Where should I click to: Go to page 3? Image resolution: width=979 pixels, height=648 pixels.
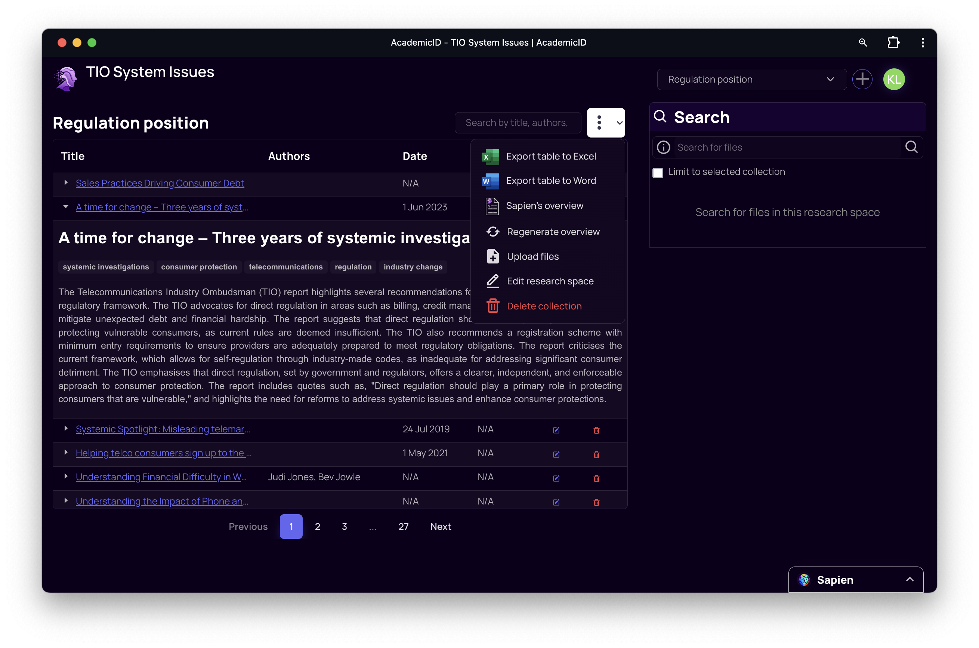pyautogui.click(x=344, y=527)
